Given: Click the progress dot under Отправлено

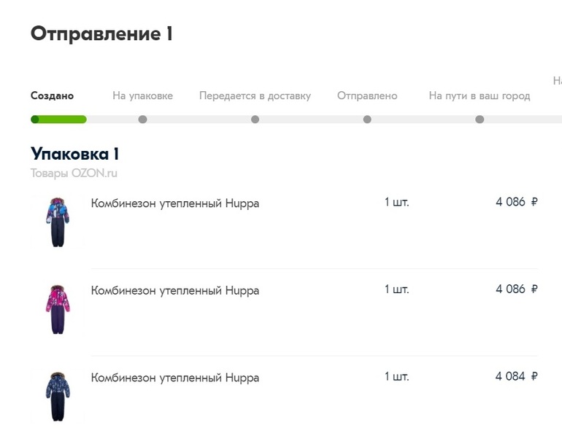Looking at the screenshot, I should tap(367, 120).
